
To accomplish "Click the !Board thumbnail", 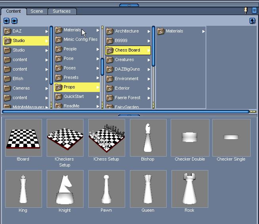I will (23, 138).
